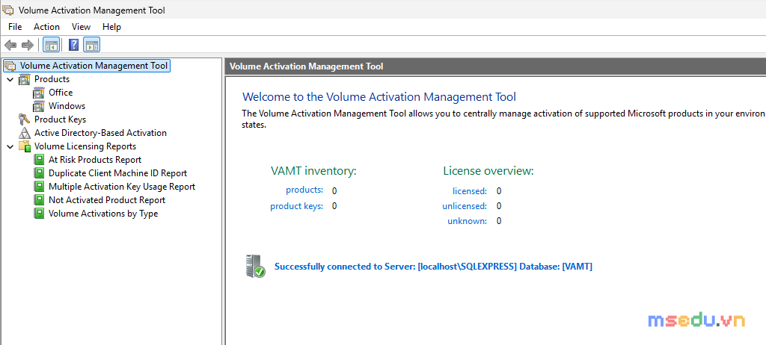Open Duplicate Client Machine ID Report
766x345 pixels.
pyautogui.click(x=117, y=173)
